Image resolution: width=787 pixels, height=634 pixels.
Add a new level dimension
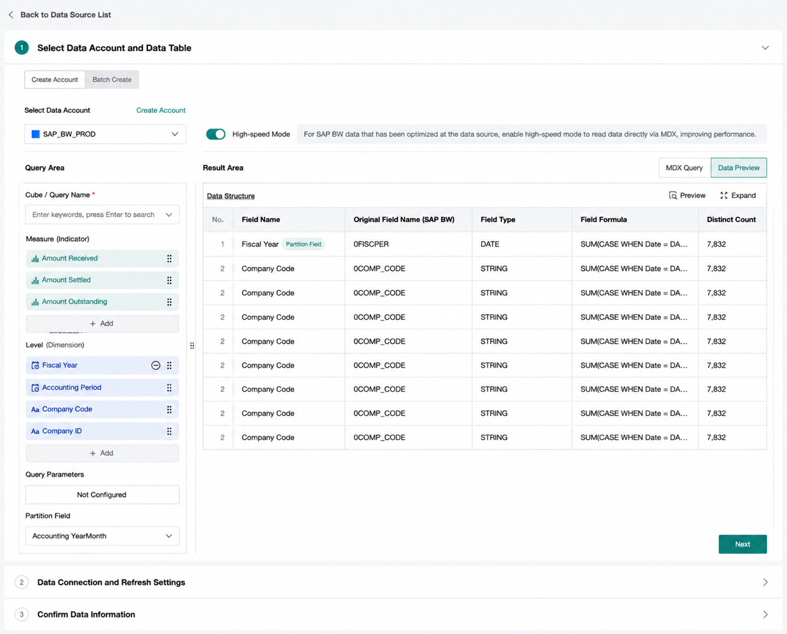(x=102, y=453)
